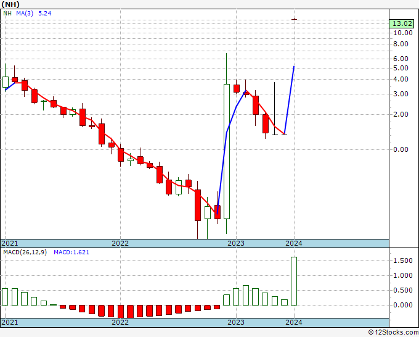The height and width of the screenshot is (337, 419).
Task: Select the green NH legend label
Action: point(7,14)
